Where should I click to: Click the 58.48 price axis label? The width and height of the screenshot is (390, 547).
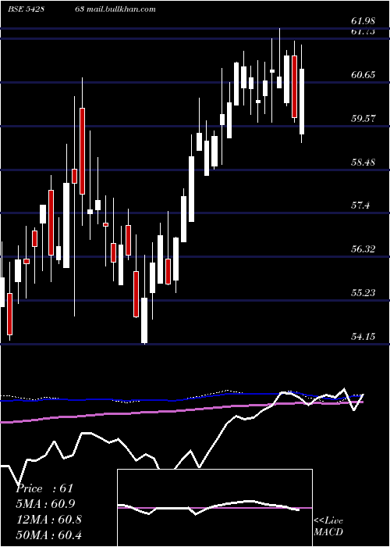point(363,163)
